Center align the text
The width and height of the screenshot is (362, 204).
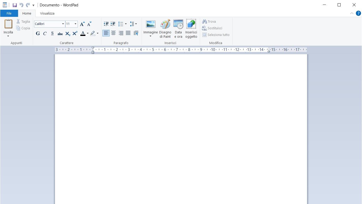(113, 33)
